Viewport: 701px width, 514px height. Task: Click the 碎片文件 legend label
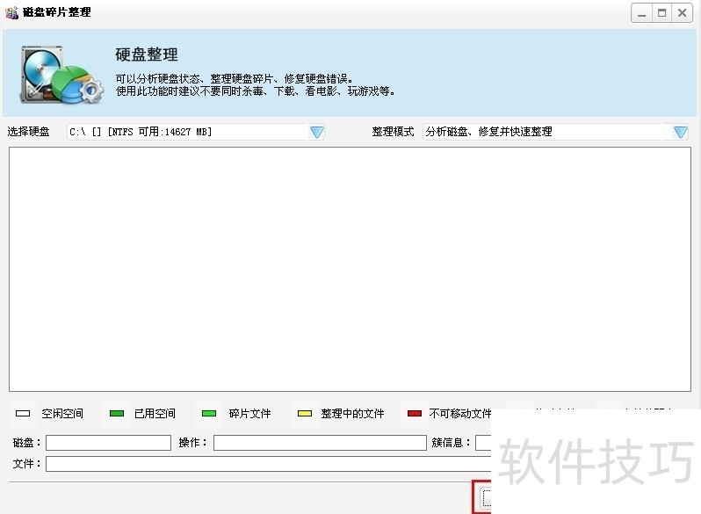[249, 413]
